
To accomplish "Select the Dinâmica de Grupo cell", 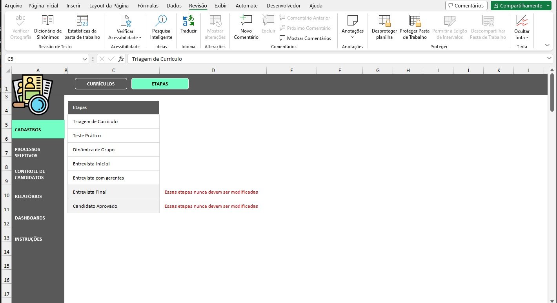I will [x=113, y=150].
